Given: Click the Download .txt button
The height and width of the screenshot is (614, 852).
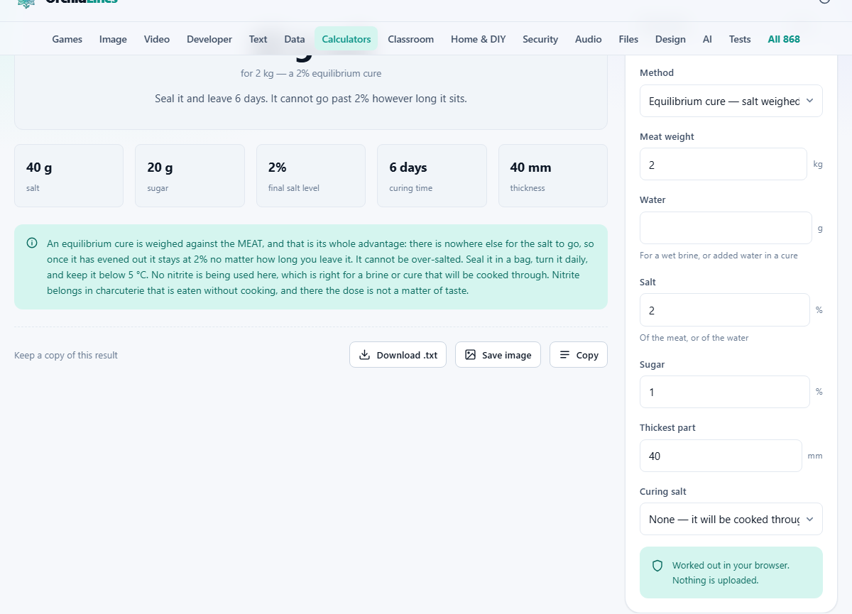Looking at the screenshot, I should (398, 355).
